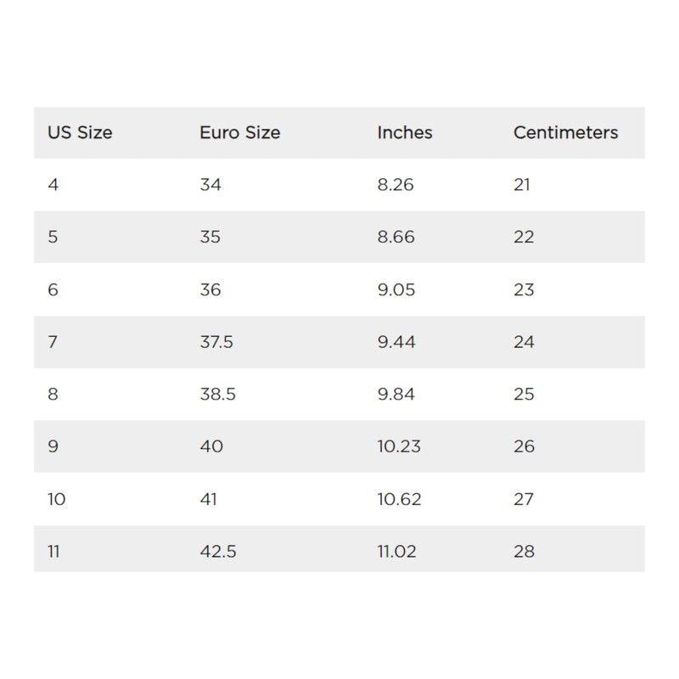Select US size 5 cell
Viewport: 679px width, 679px height.
coord(53,237)
